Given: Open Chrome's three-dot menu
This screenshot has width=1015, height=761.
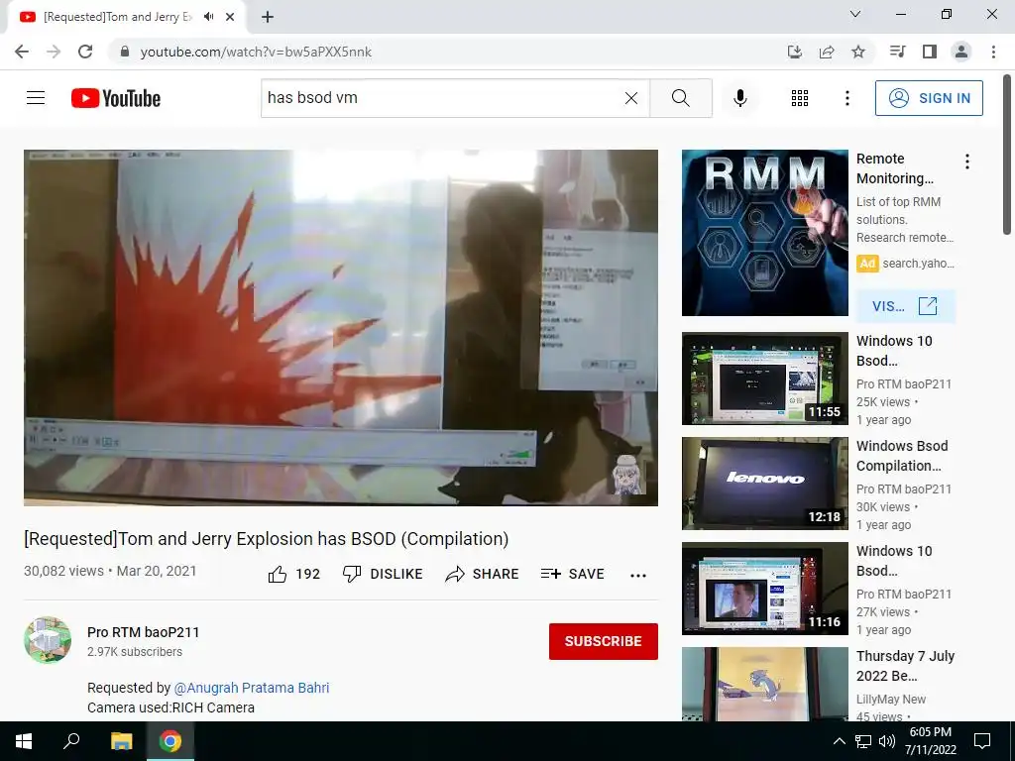Looking at the screenshot, I should click(x=993, y=52).
